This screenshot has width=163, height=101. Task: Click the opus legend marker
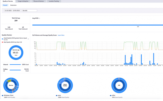(x=57, y=96)
